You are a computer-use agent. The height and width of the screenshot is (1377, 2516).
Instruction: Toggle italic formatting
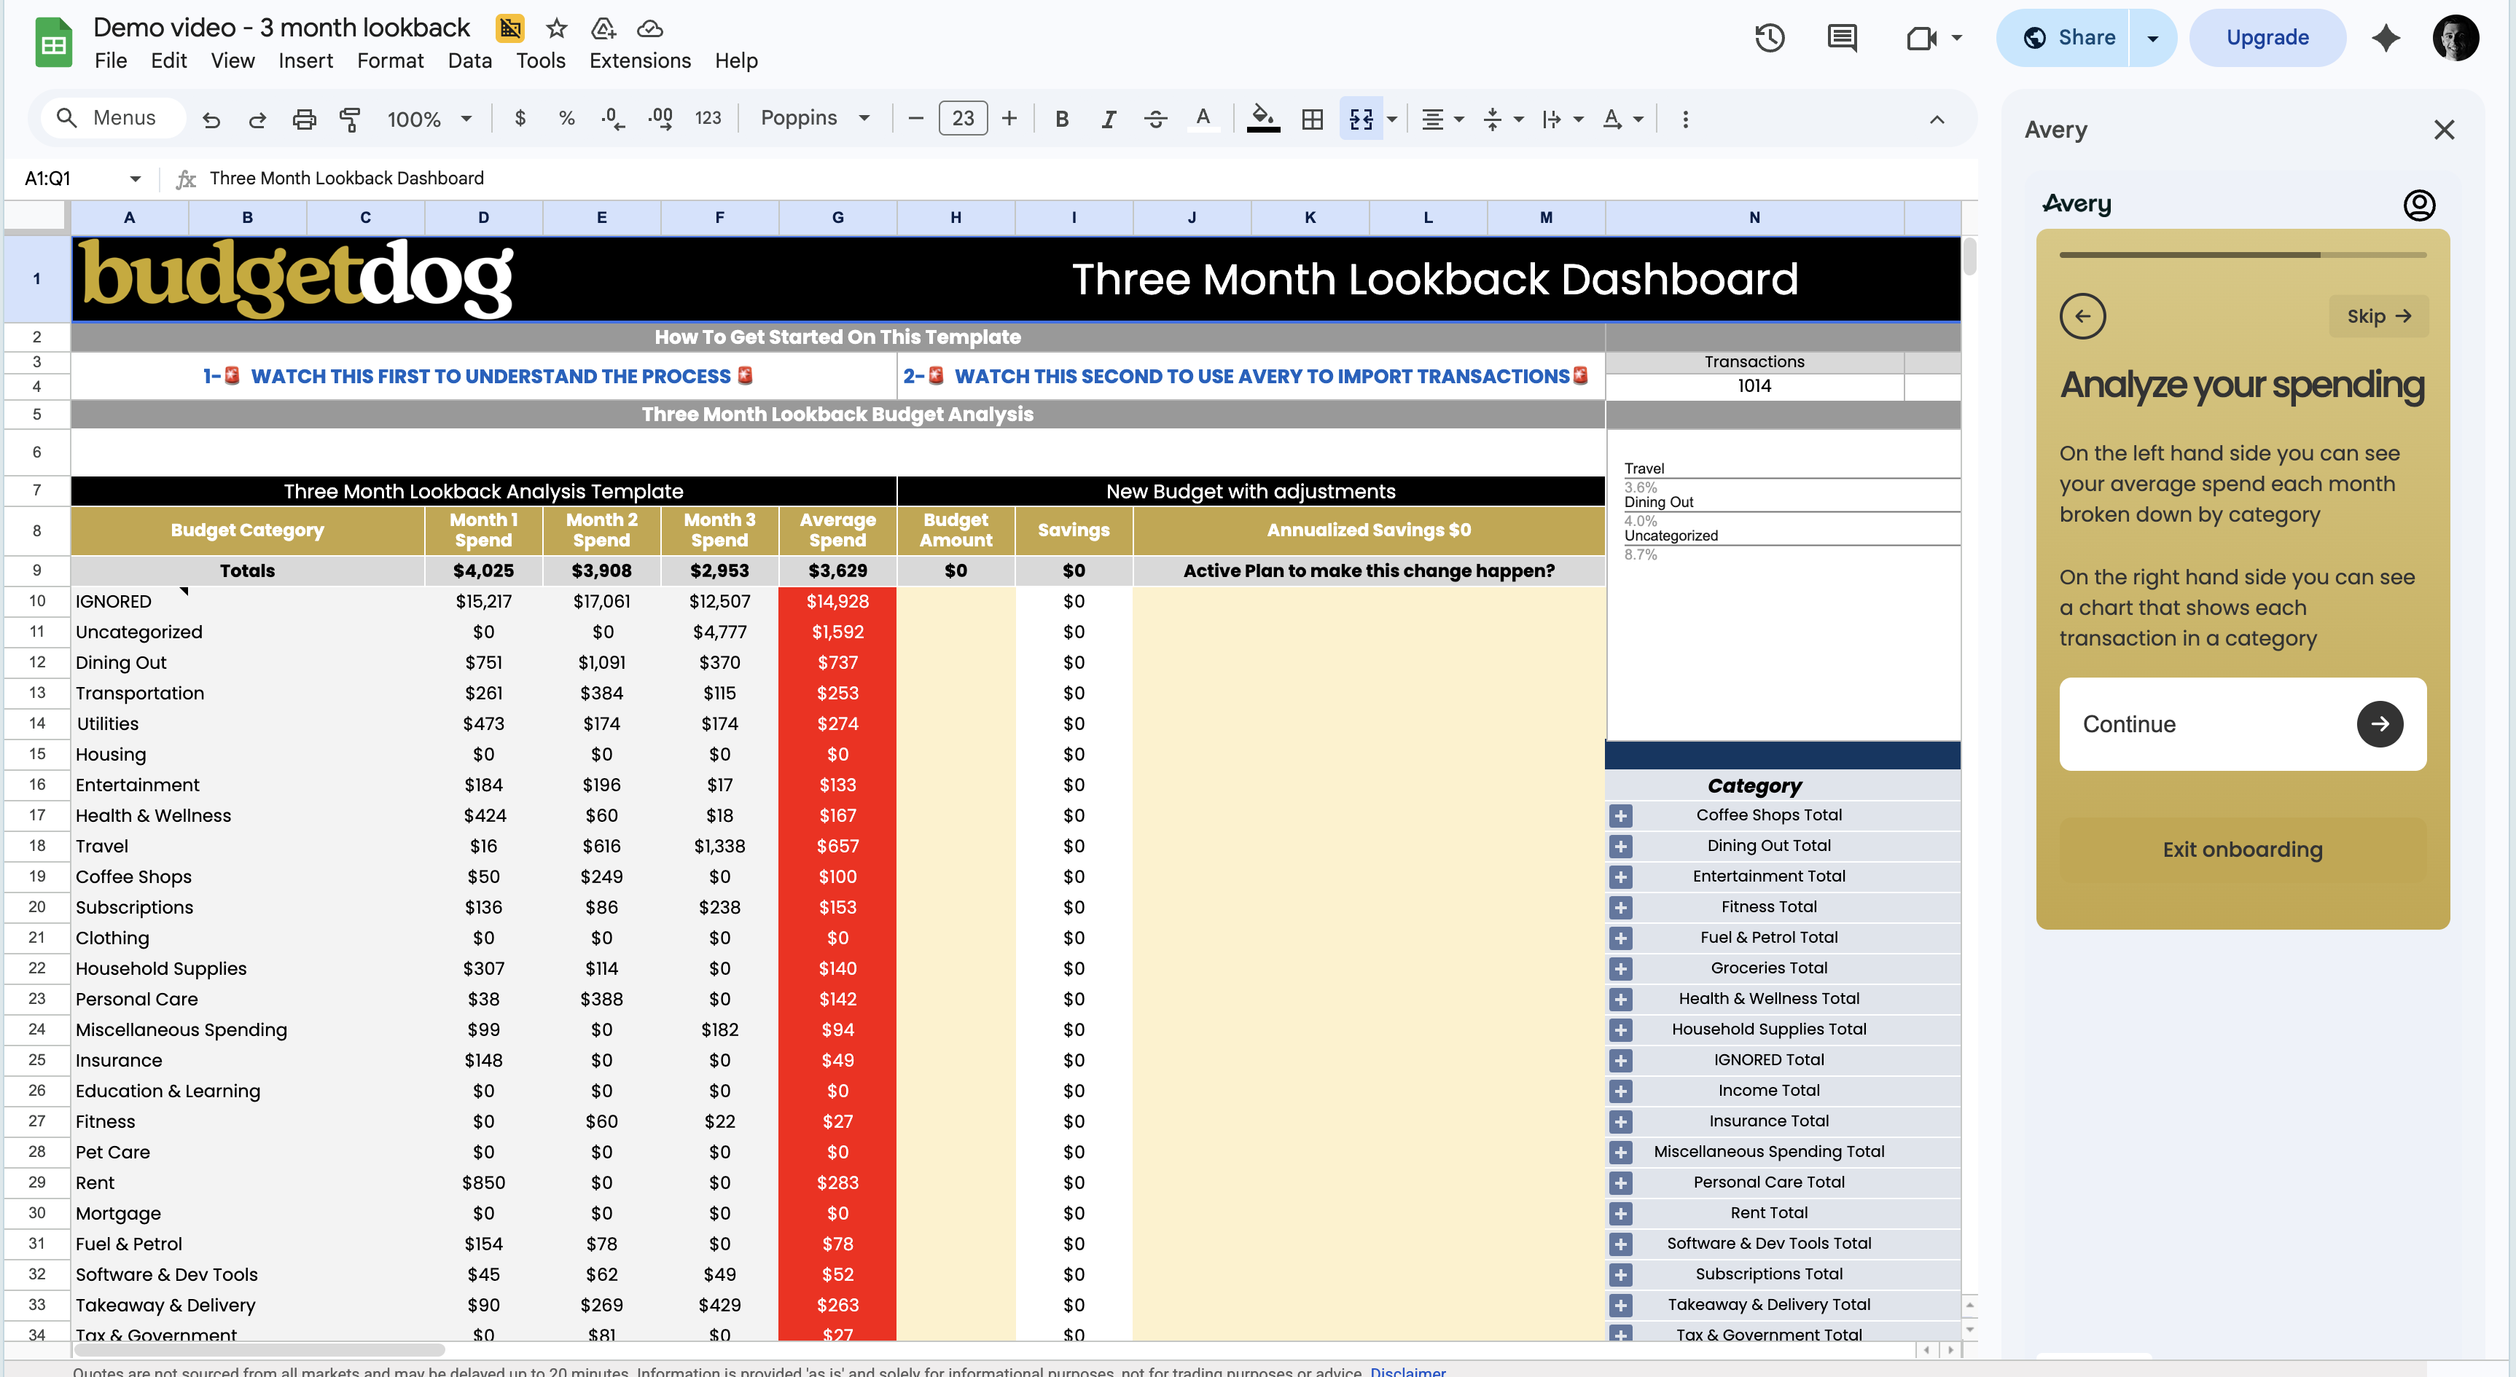pos(1109,118)
